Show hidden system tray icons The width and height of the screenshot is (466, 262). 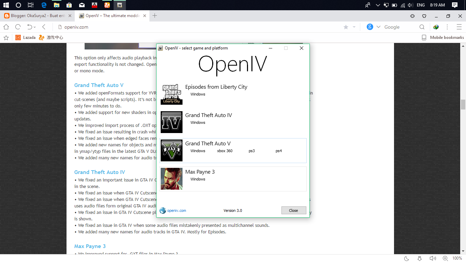pyautogui.click(x=378, y=5)
